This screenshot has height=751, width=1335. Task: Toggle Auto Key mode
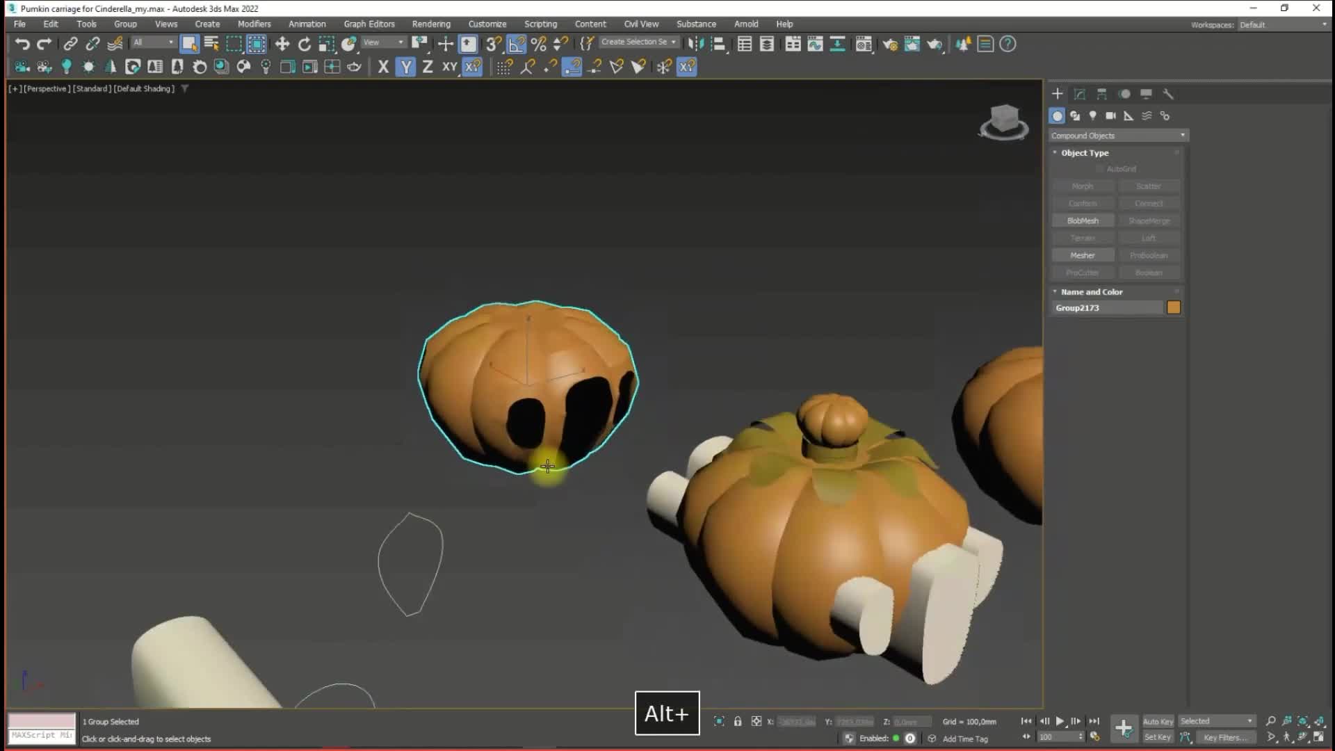1157,722
